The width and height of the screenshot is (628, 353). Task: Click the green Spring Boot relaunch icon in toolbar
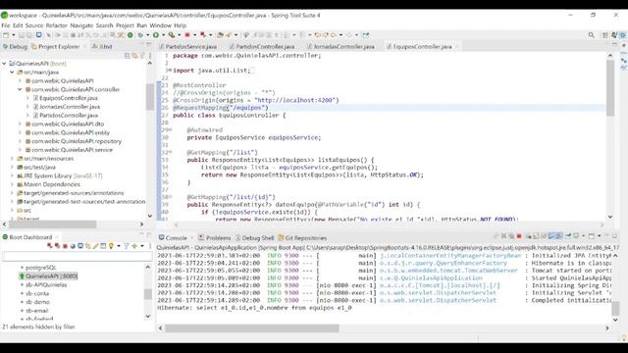(x=131, y=35)
